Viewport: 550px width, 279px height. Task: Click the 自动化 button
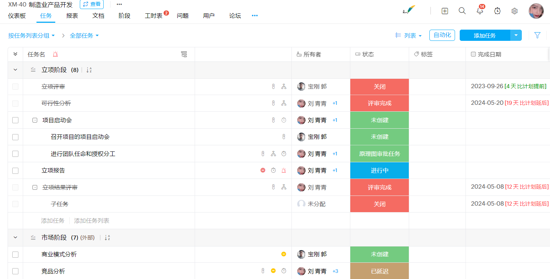tap(442, 35)
